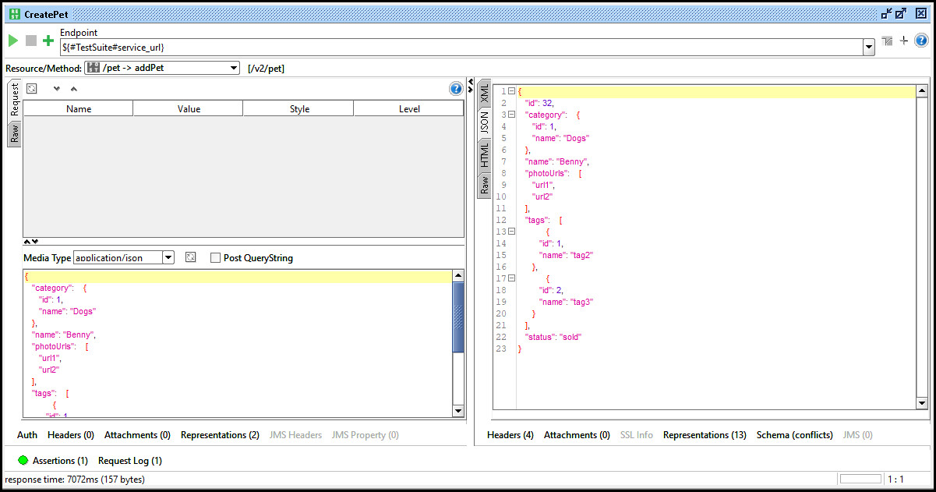
Task: Collapse the second tag object at line 17
Action: pyautogui.click(x=512, y=278)
